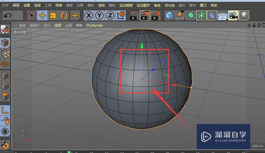Activate the Rotate tool

pos(64,15)
